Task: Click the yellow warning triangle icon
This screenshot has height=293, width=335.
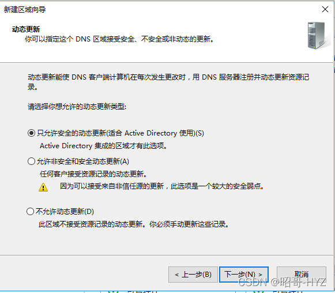Action: pyautogui.click(x=43, y=187)
